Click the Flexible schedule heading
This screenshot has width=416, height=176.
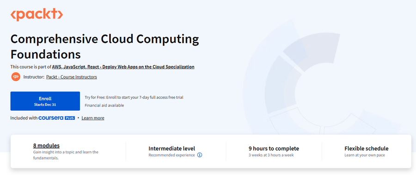[367, 148]
